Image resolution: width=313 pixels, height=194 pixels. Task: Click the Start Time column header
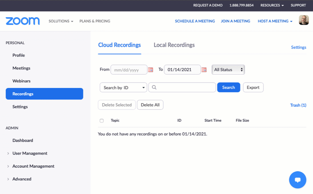click(213, 120)
